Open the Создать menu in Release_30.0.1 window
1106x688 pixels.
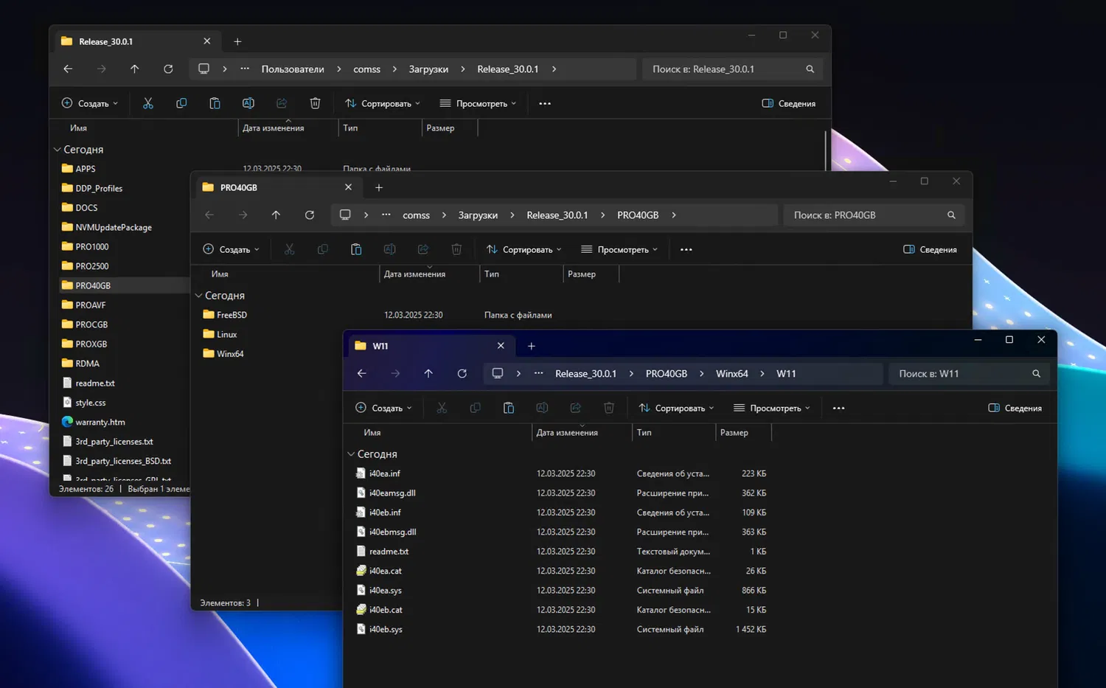89,103
